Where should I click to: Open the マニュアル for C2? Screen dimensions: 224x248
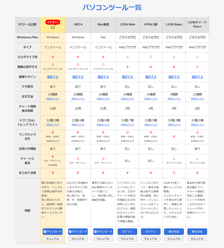[53, 239]
